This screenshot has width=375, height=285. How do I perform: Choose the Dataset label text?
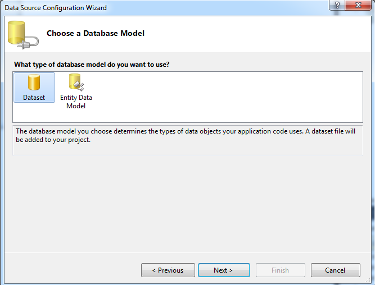[34, 98]
